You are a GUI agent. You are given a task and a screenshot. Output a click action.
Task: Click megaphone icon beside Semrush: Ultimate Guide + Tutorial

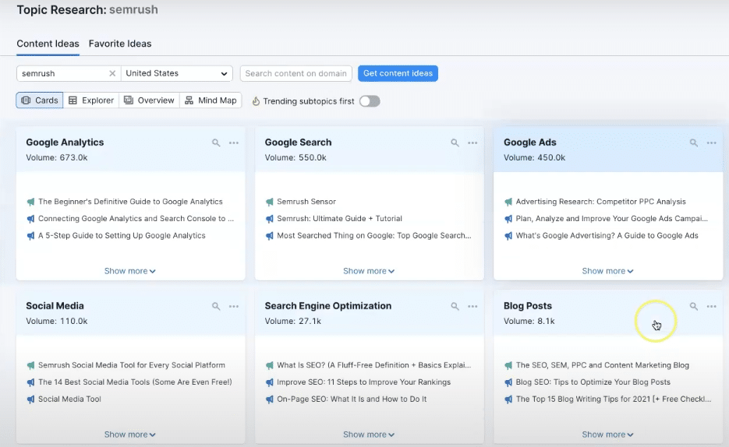(270, 219)
